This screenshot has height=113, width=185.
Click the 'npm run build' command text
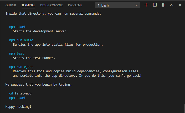(x=21, y=40)
